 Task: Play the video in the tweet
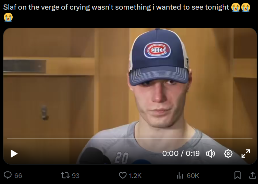point(14,154)
